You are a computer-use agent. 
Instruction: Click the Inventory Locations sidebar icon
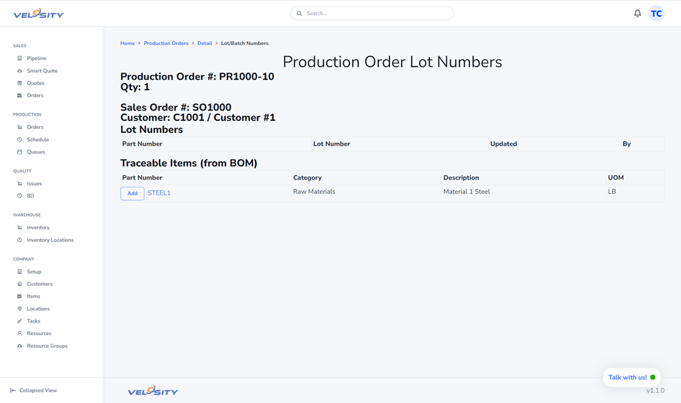(x=20, y=240)
